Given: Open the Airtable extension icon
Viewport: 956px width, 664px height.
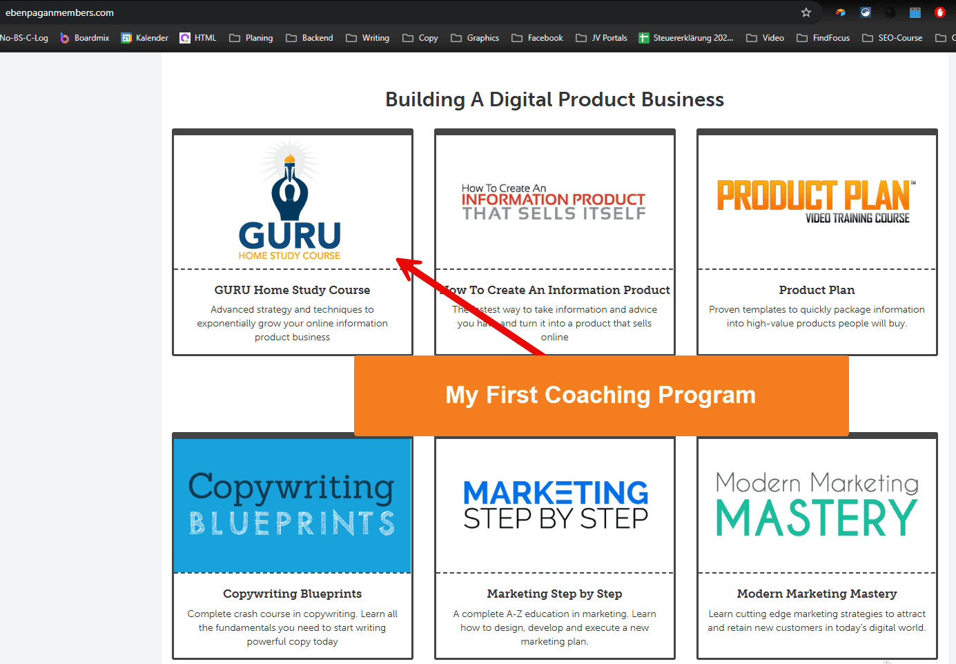Looking at the screenshot, I should click(x=841, y=12).
